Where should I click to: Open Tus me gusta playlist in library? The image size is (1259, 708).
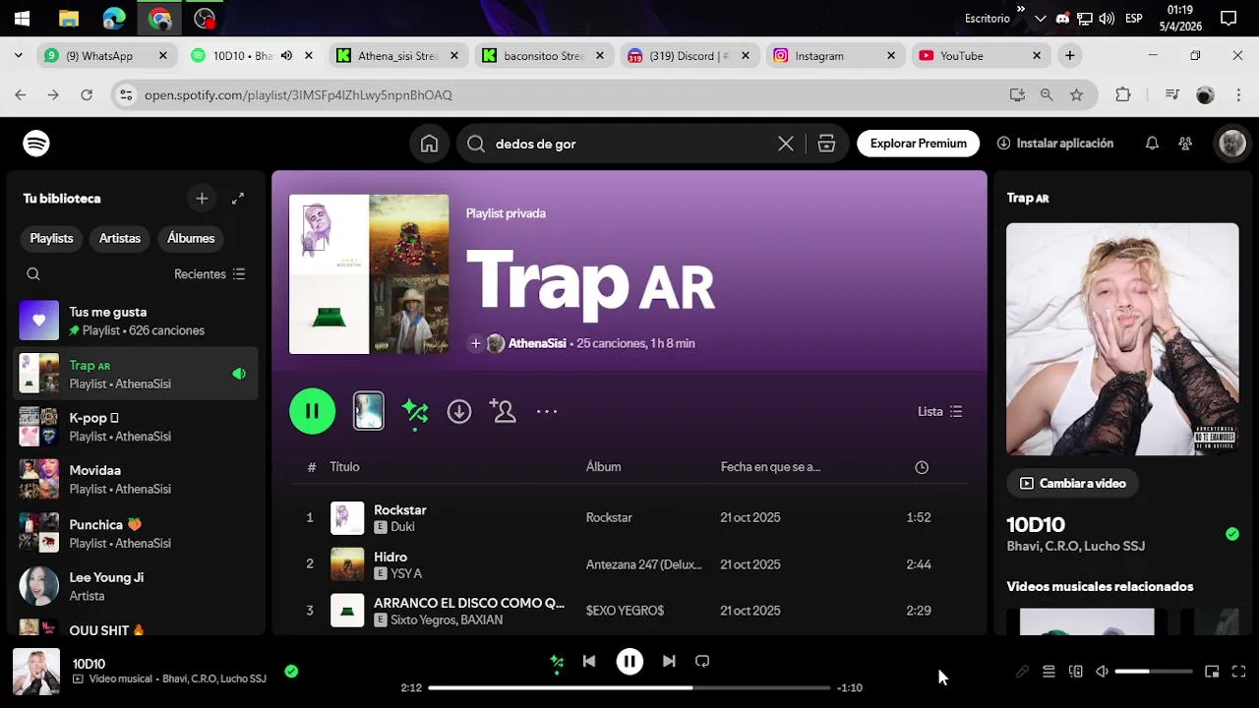[x=136, y=321]
